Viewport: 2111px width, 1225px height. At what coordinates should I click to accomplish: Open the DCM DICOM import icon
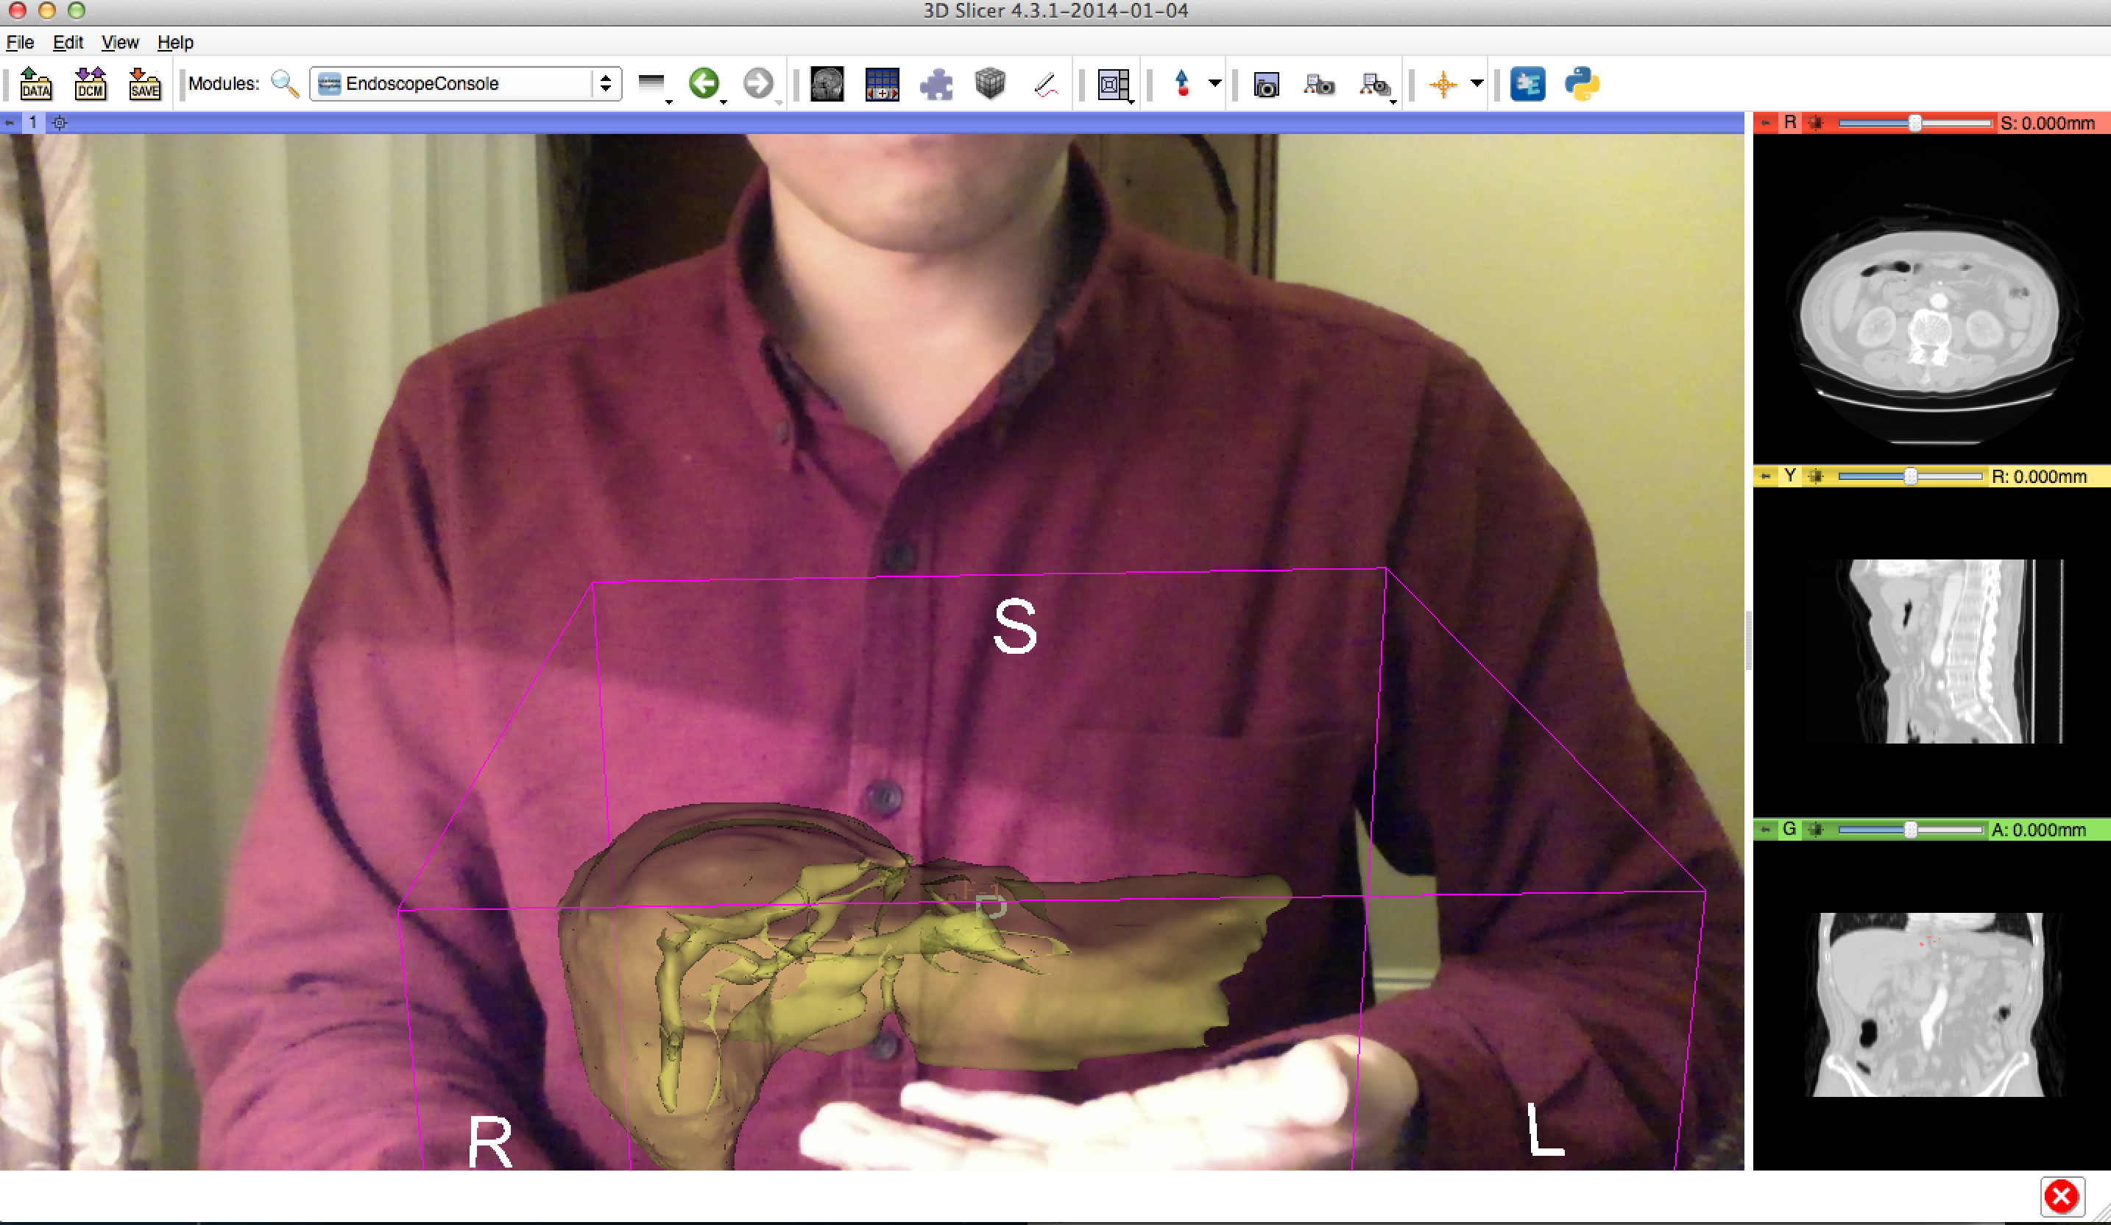pos(90,84)
